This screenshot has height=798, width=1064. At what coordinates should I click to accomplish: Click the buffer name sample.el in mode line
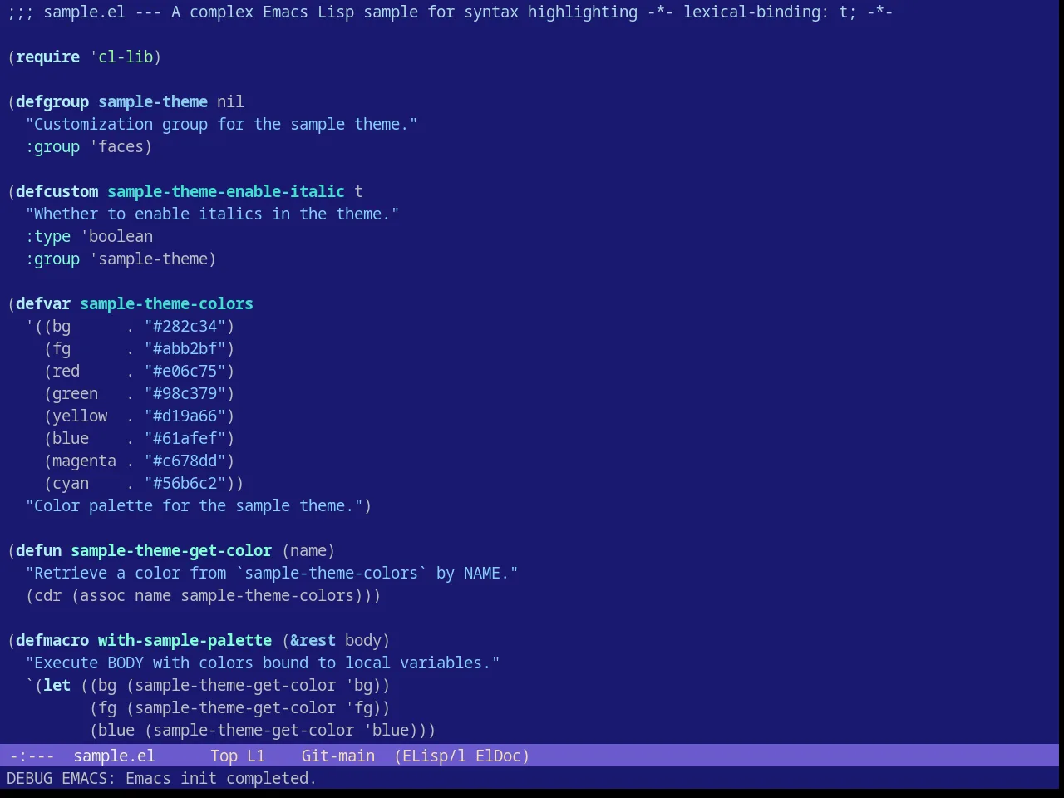(x=114, y=756)
